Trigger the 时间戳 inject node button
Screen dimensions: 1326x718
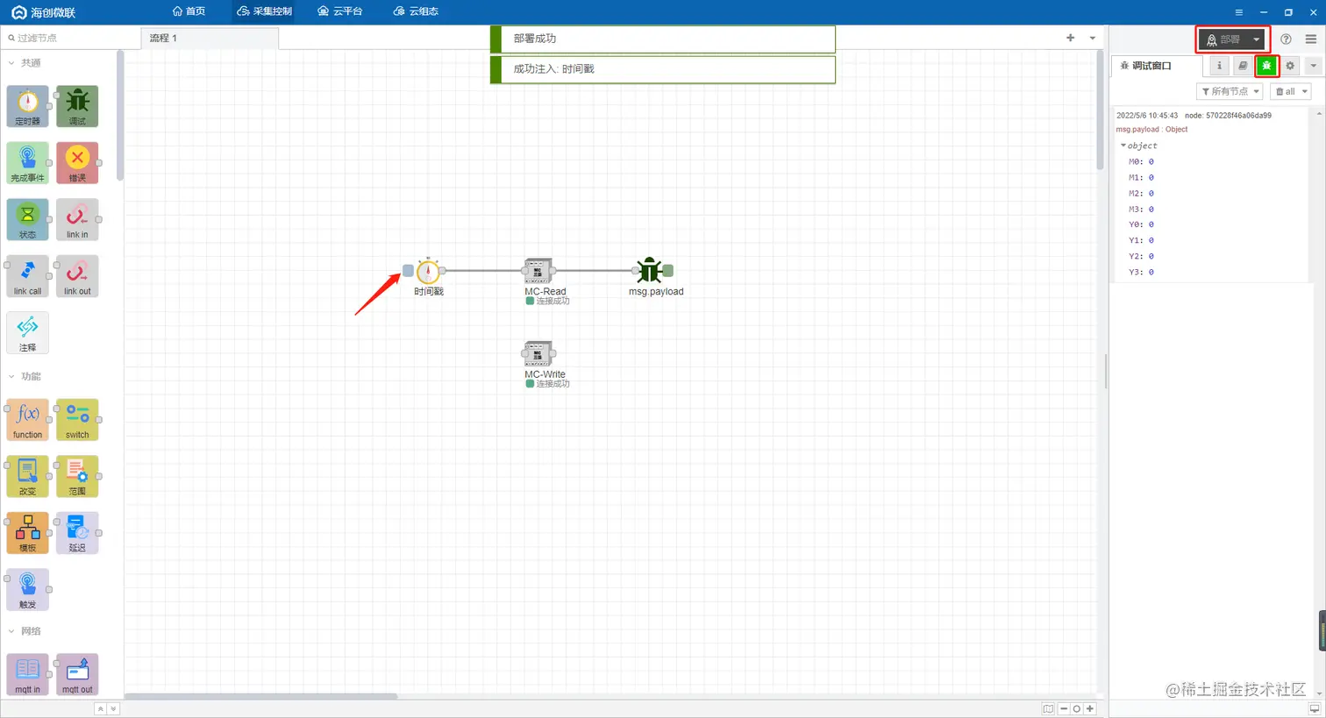[408, 271]
